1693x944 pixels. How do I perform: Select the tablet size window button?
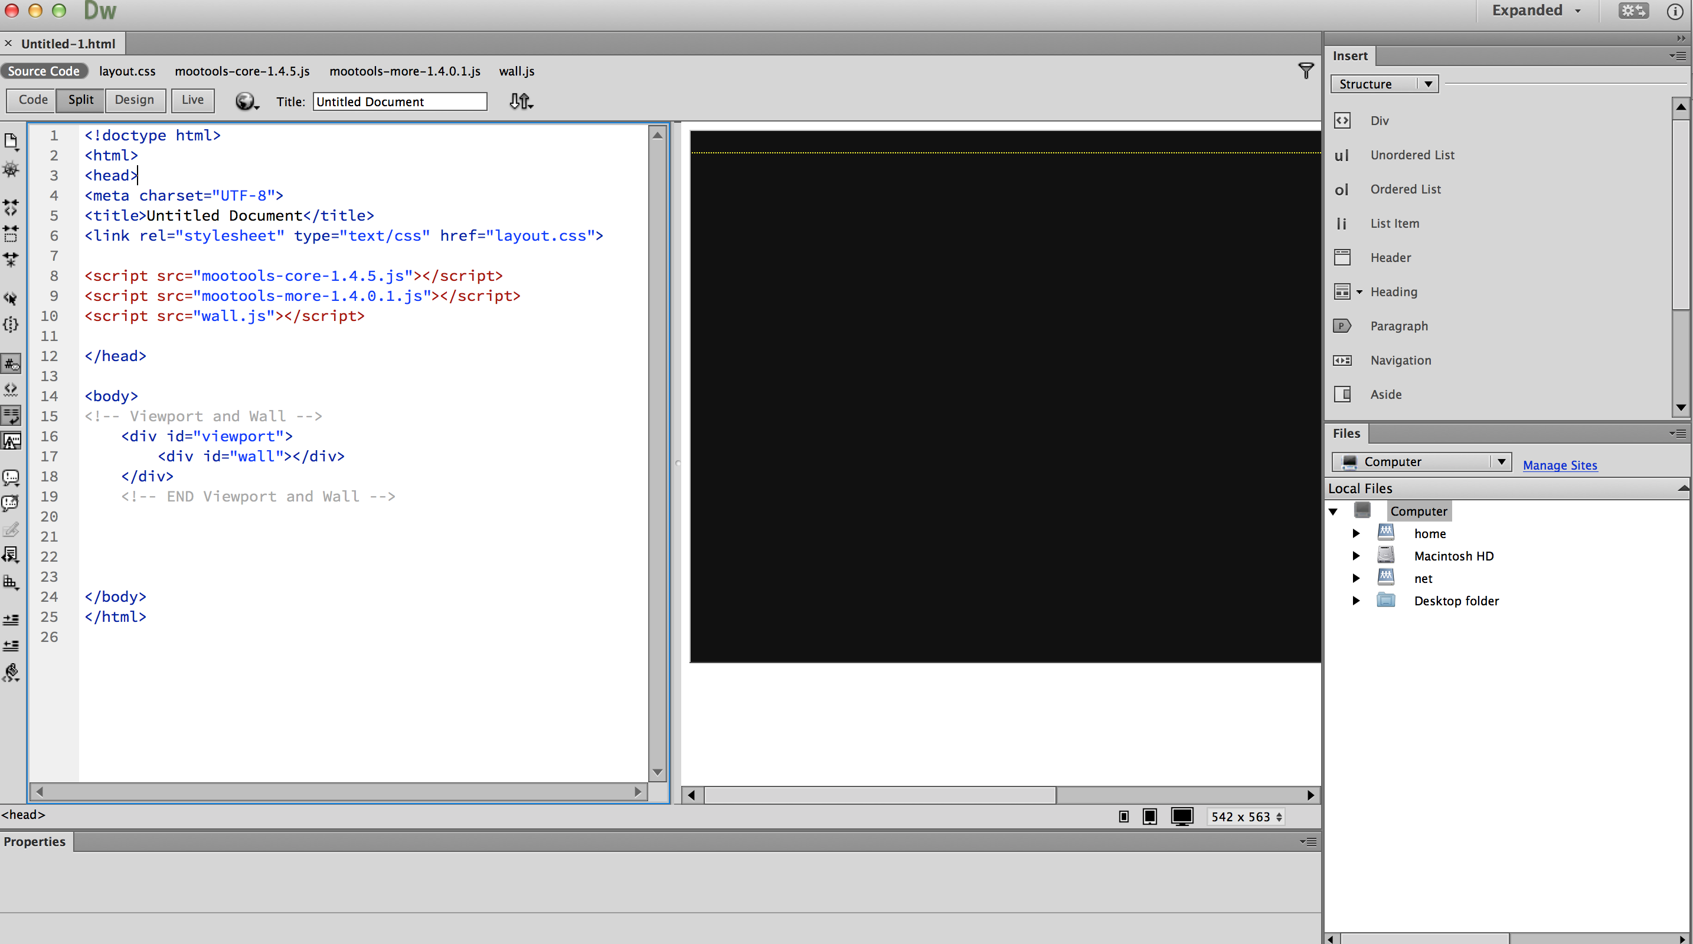click(1149, 817)
